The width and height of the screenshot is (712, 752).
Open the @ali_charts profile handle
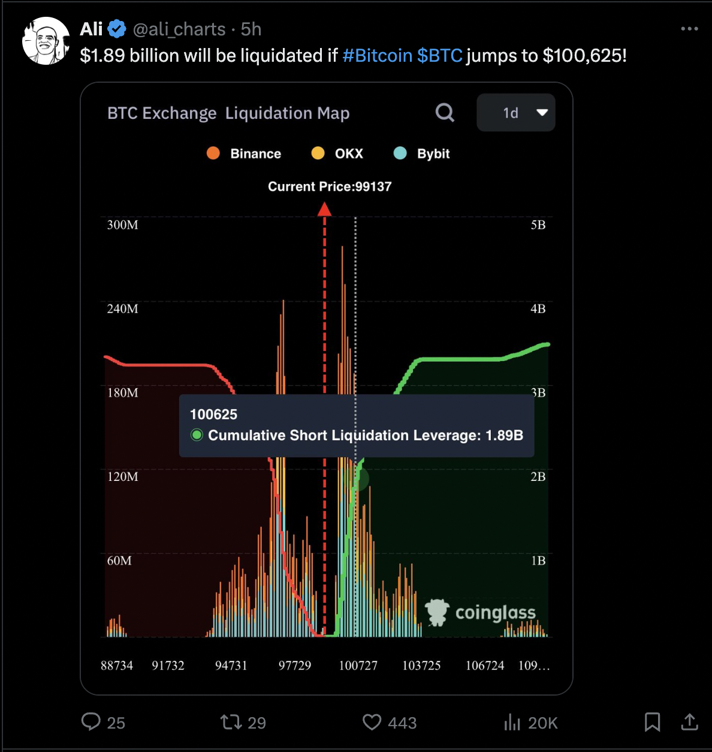coord(179,29)
